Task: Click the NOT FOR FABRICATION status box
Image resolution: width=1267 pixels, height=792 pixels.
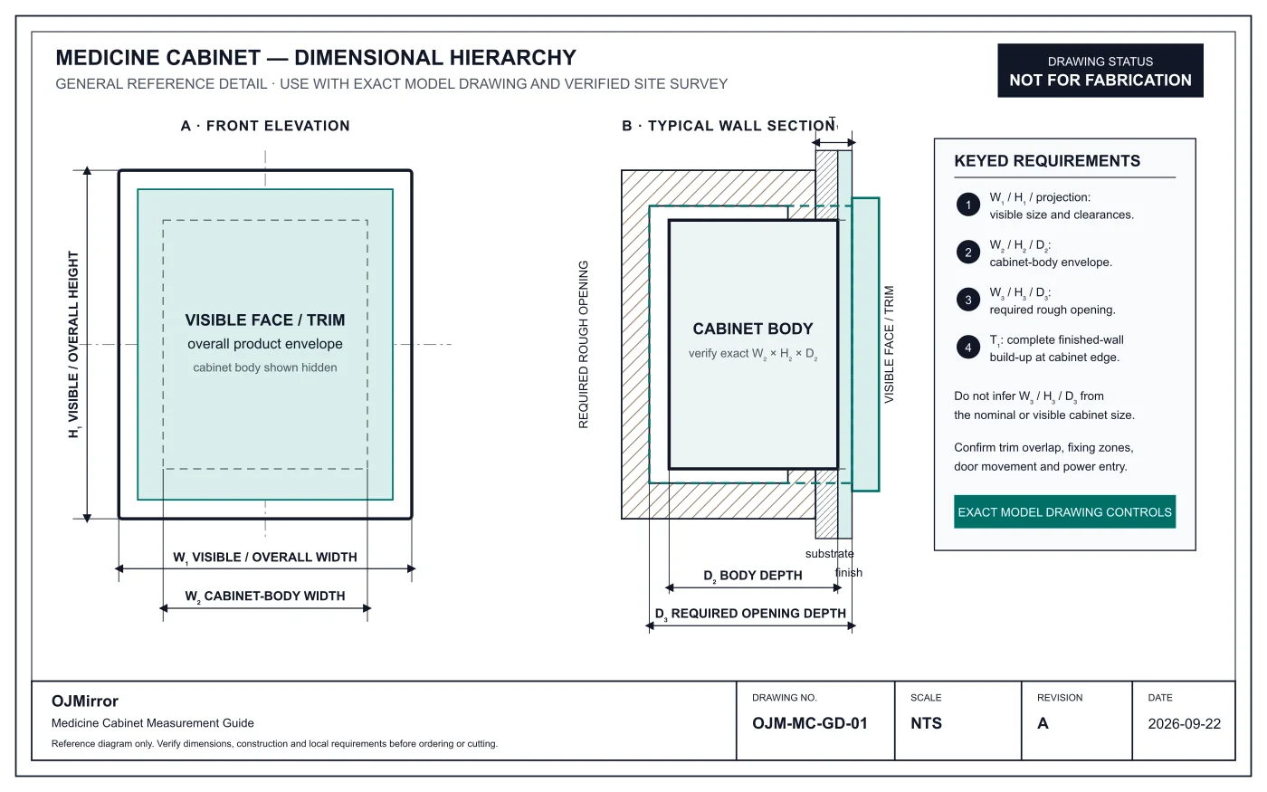Action: pos(1100,71)
